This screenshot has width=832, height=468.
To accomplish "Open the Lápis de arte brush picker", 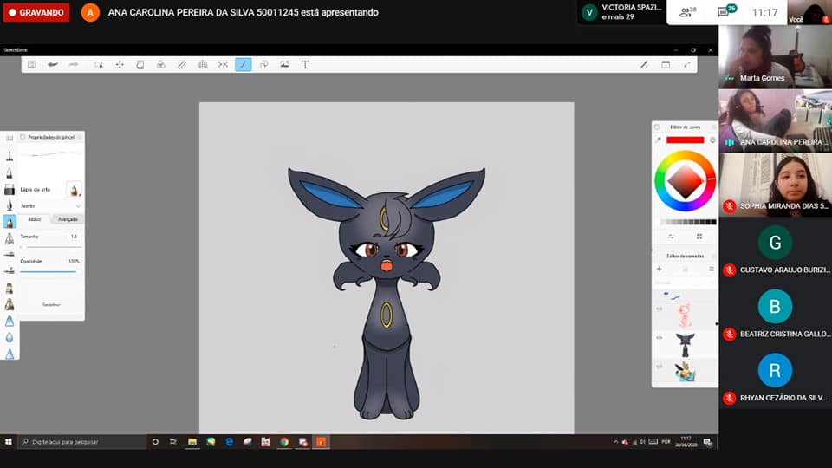I will tap(74, 190).
